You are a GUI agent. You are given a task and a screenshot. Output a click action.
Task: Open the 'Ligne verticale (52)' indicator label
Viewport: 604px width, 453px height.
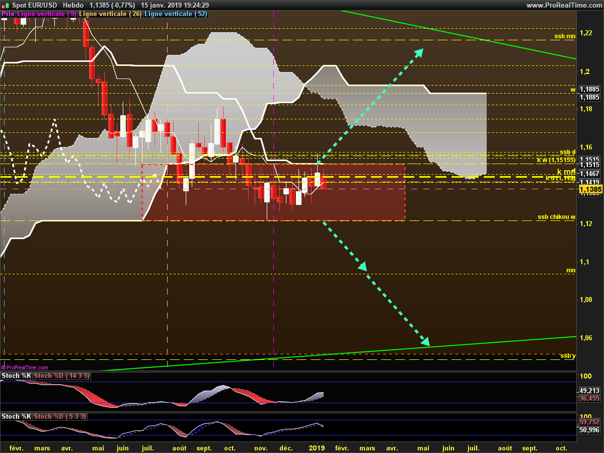(x=176, y=14)
